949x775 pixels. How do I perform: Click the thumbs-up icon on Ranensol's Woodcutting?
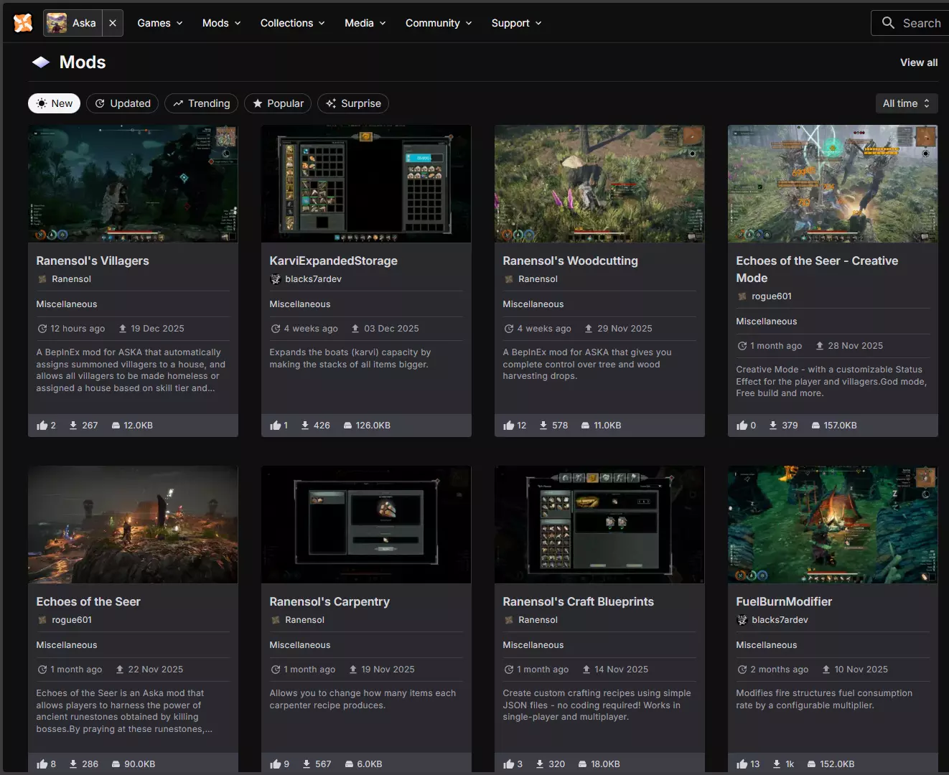tap(509, 426)
